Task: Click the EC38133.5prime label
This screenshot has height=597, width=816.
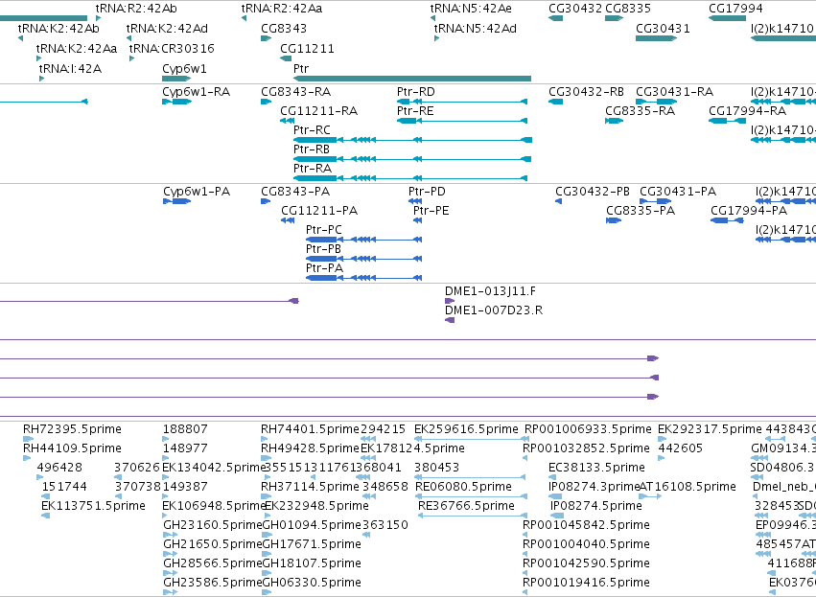Action: point(597,467)
